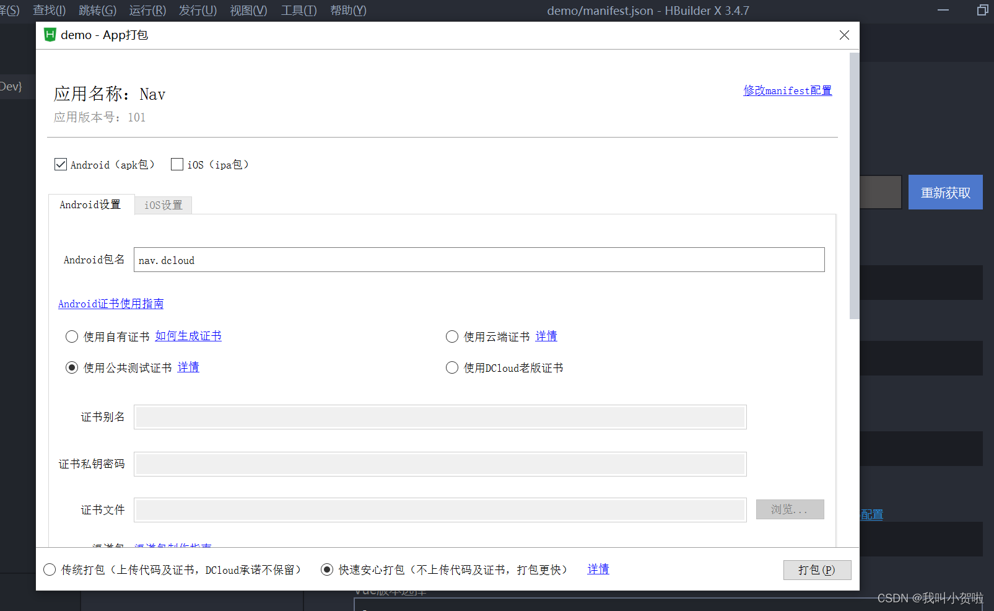Choose 快速安心打包 radio option
994x611 pixels.
pos(327,569)
